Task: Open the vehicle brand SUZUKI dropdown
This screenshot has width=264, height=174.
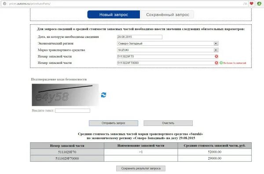Action: [216, 50]
